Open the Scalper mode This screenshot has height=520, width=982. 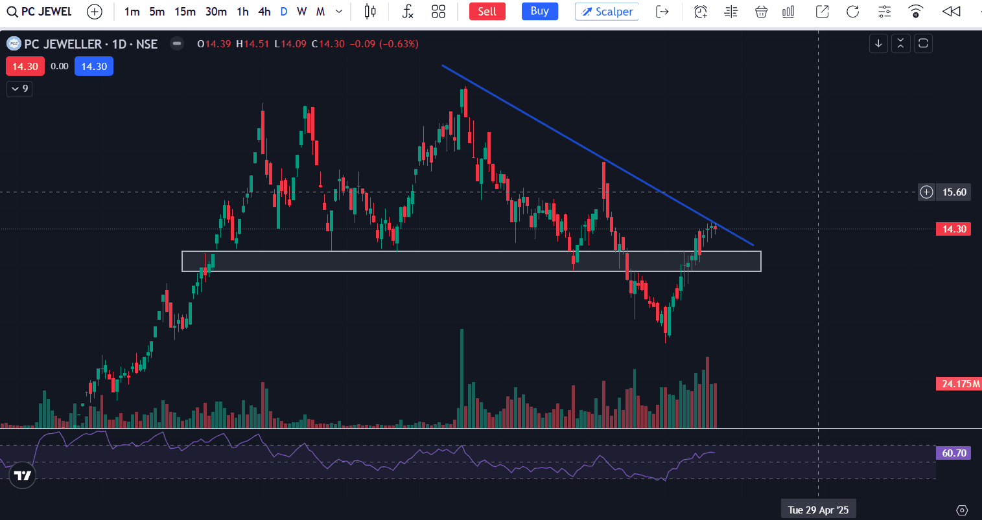(x=607, y=12)
